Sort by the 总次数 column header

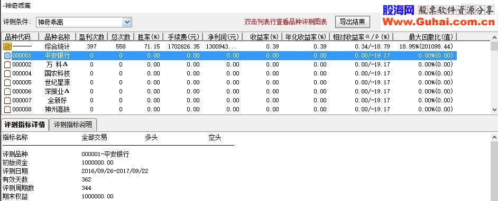(121, 37)
